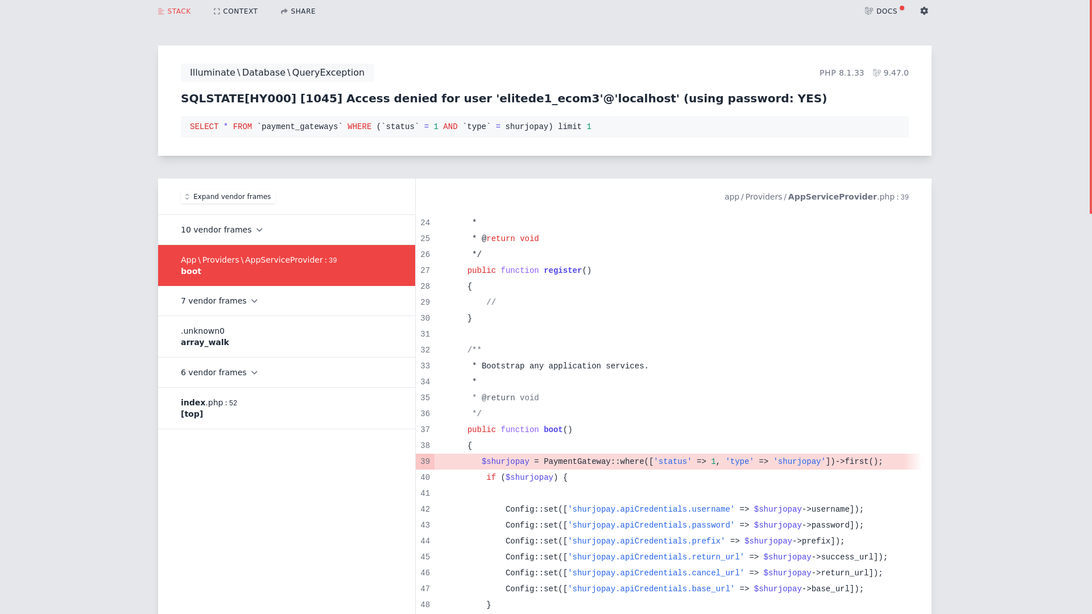Viewport: 1092px width, 614px height.
Task: Select the .unknown0 array_walk frame
Action: [x=287, y=337]
